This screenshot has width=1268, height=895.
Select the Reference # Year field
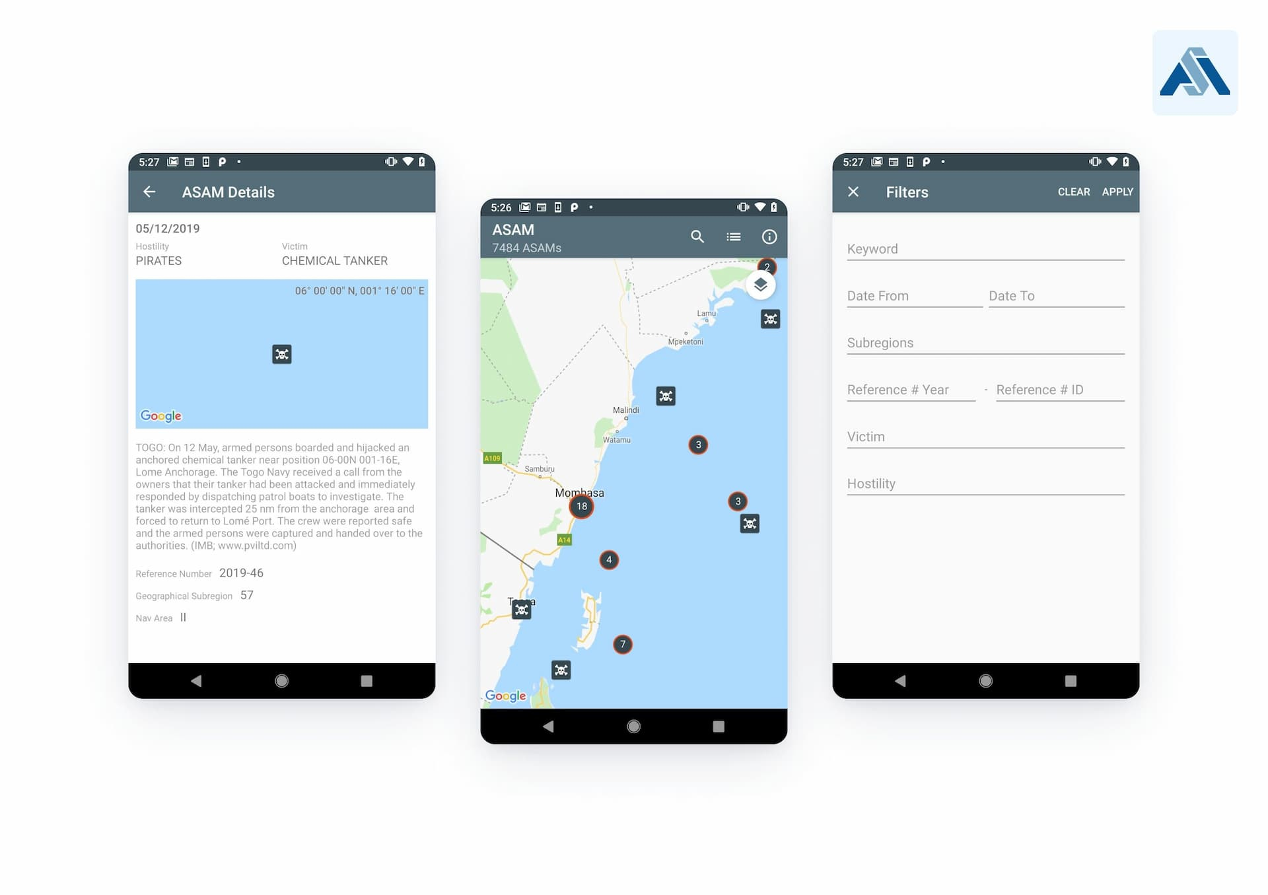[909, 390]
